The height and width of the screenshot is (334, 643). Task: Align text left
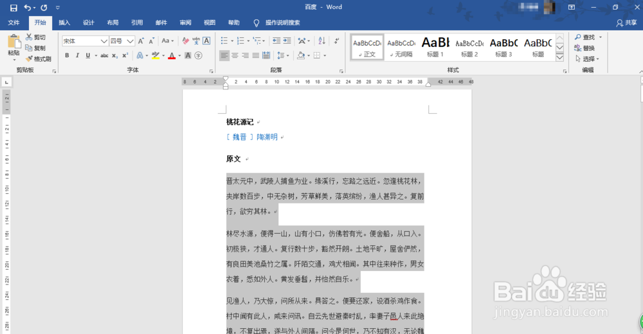pyautogui.click(x=224, y=55)
